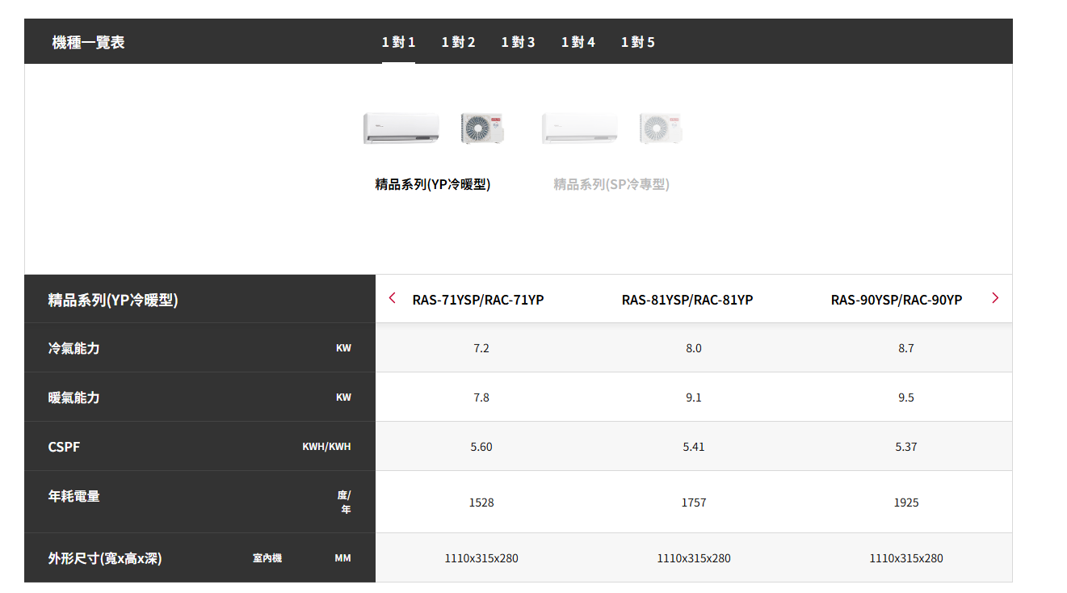Click the 機種一覽表 heading
Image resolution: width=1067 pixels, height=593 pixels.
[x=88, y=42]
